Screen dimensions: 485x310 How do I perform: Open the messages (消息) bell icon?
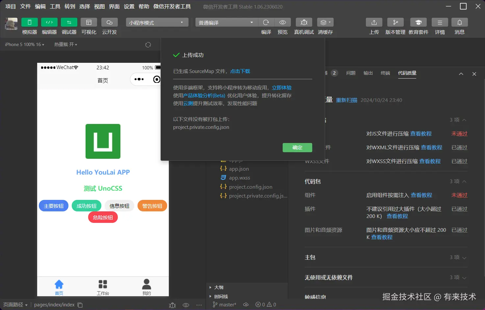coord(460,22)
